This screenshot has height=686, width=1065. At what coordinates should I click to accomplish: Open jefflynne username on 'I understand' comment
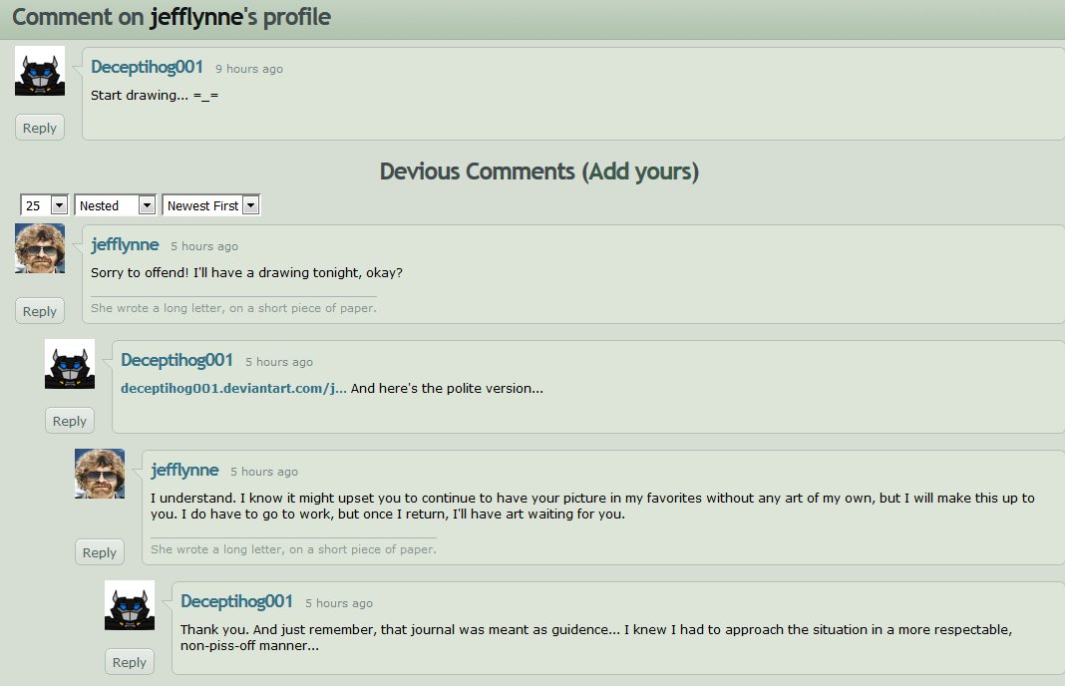[184, 470]
